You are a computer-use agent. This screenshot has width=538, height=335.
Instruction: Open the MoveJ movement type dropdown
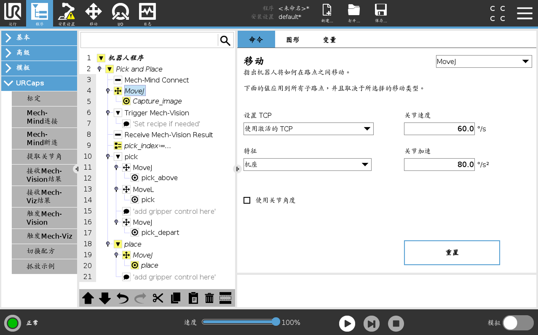[483, 61]
